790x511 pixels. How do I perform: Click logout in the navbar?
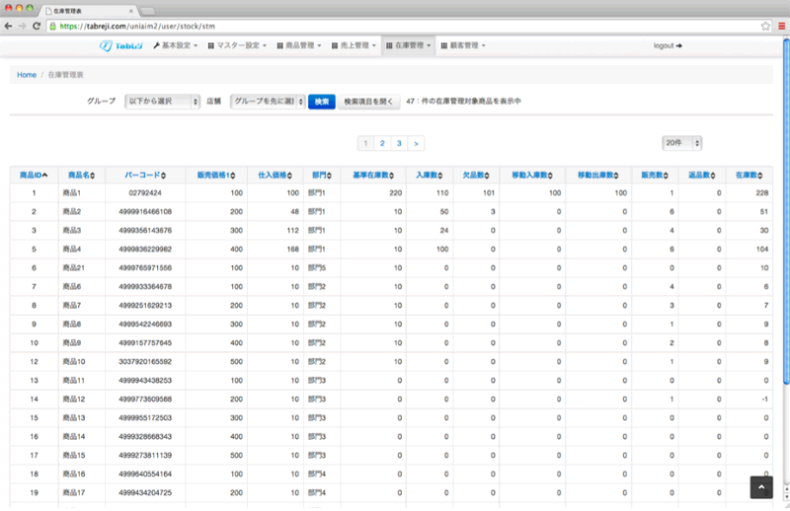(x=669, y=45)
